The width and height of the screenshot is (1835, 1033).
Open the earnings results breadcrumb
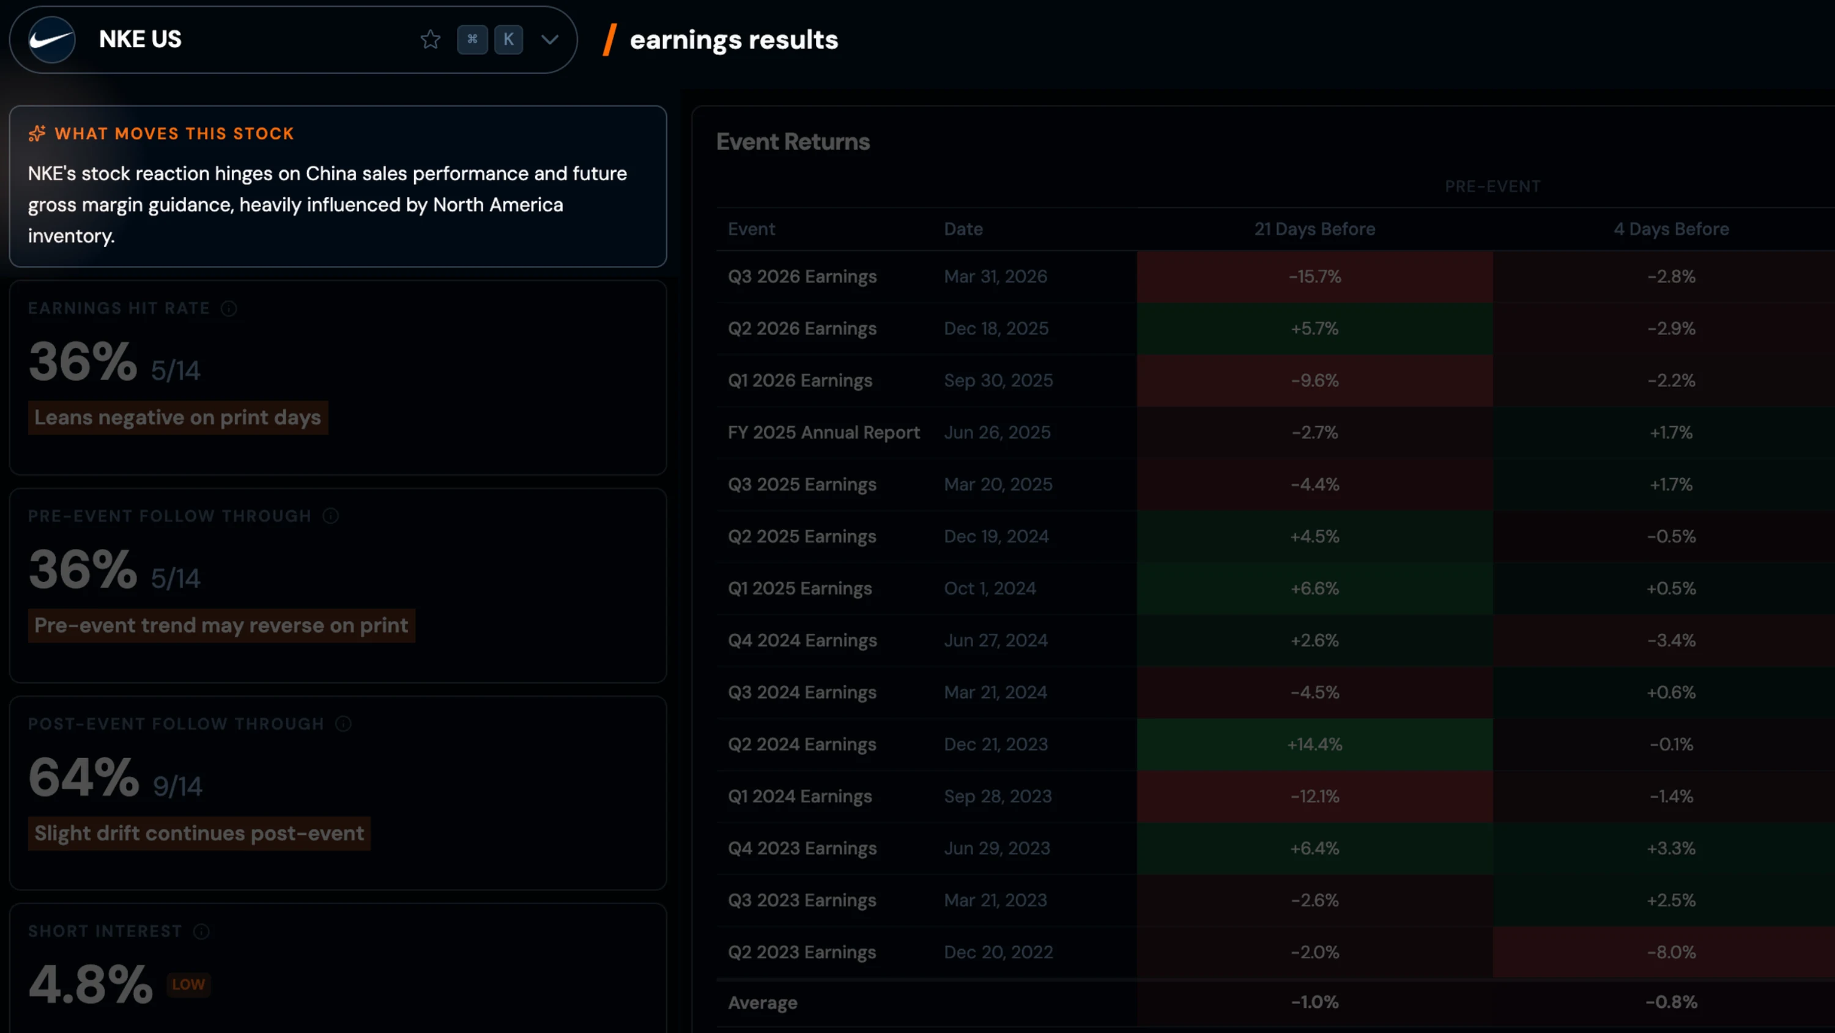[734, 40]
